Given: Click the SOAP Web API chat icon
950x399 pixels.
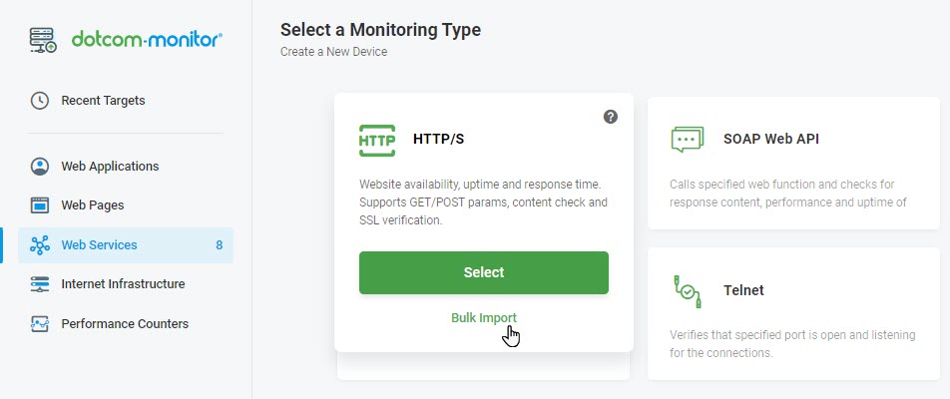Looking at the screenshot, I should pos(687,140).
